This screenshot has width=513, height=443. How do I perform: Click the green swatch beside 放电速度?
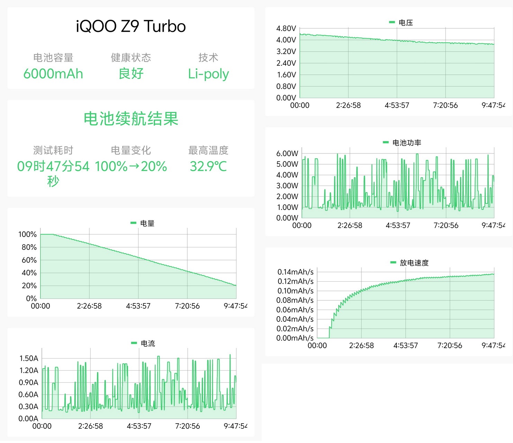pos(393,263)
